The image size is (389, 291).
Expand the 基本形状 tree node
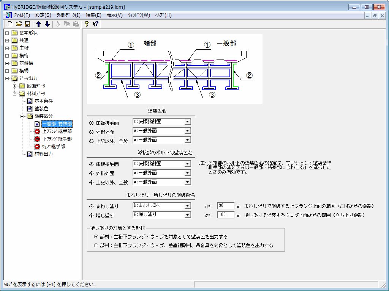click(7, 33)
